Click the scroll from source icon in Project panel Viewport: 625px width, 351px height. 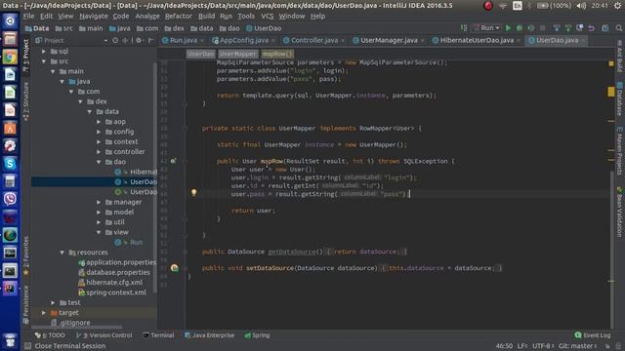(115, 40)
